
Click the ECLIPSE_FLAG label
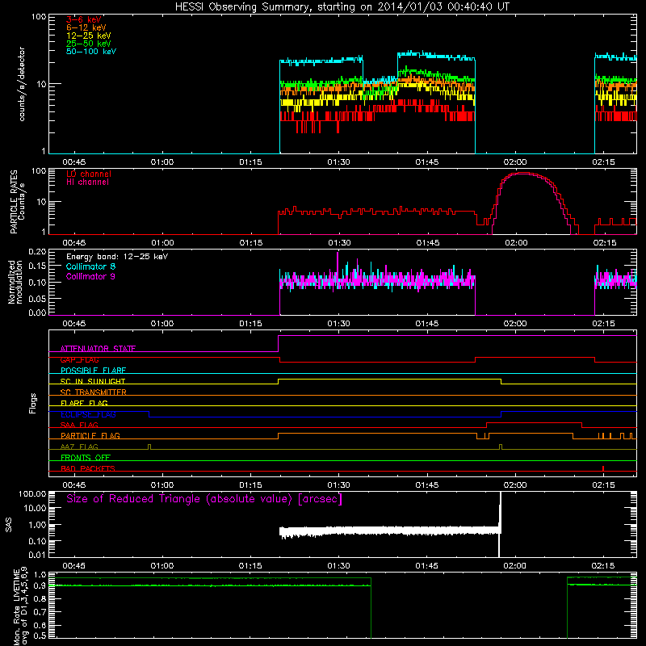pos(88,414)
